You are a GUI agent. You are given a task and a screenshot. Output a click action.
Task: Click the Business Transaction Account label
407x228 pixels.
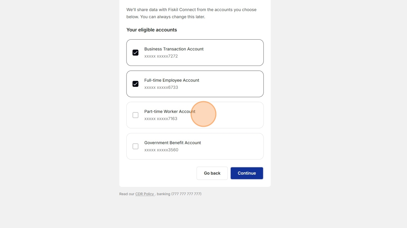pyautogui.click(x=174, y=49)
